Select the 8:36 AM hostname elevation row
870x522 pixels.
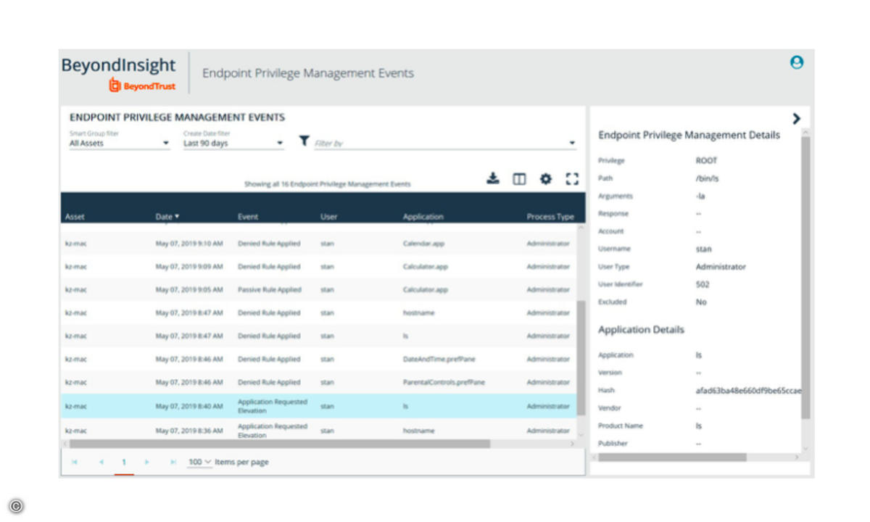[318, 430]
